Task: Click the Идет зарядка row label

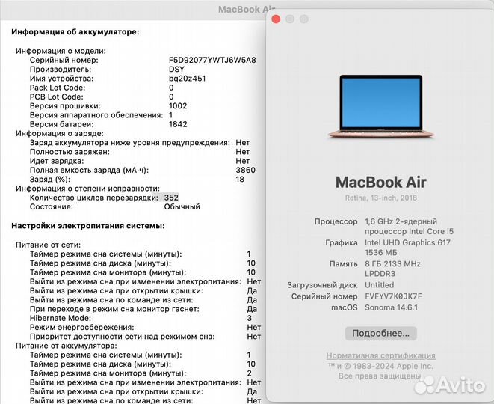Action: click(57, 161)
